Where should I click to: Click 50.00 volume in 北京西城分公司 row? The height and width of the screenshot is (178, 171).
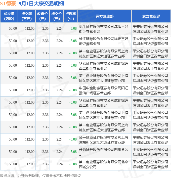tap(13, 164)
